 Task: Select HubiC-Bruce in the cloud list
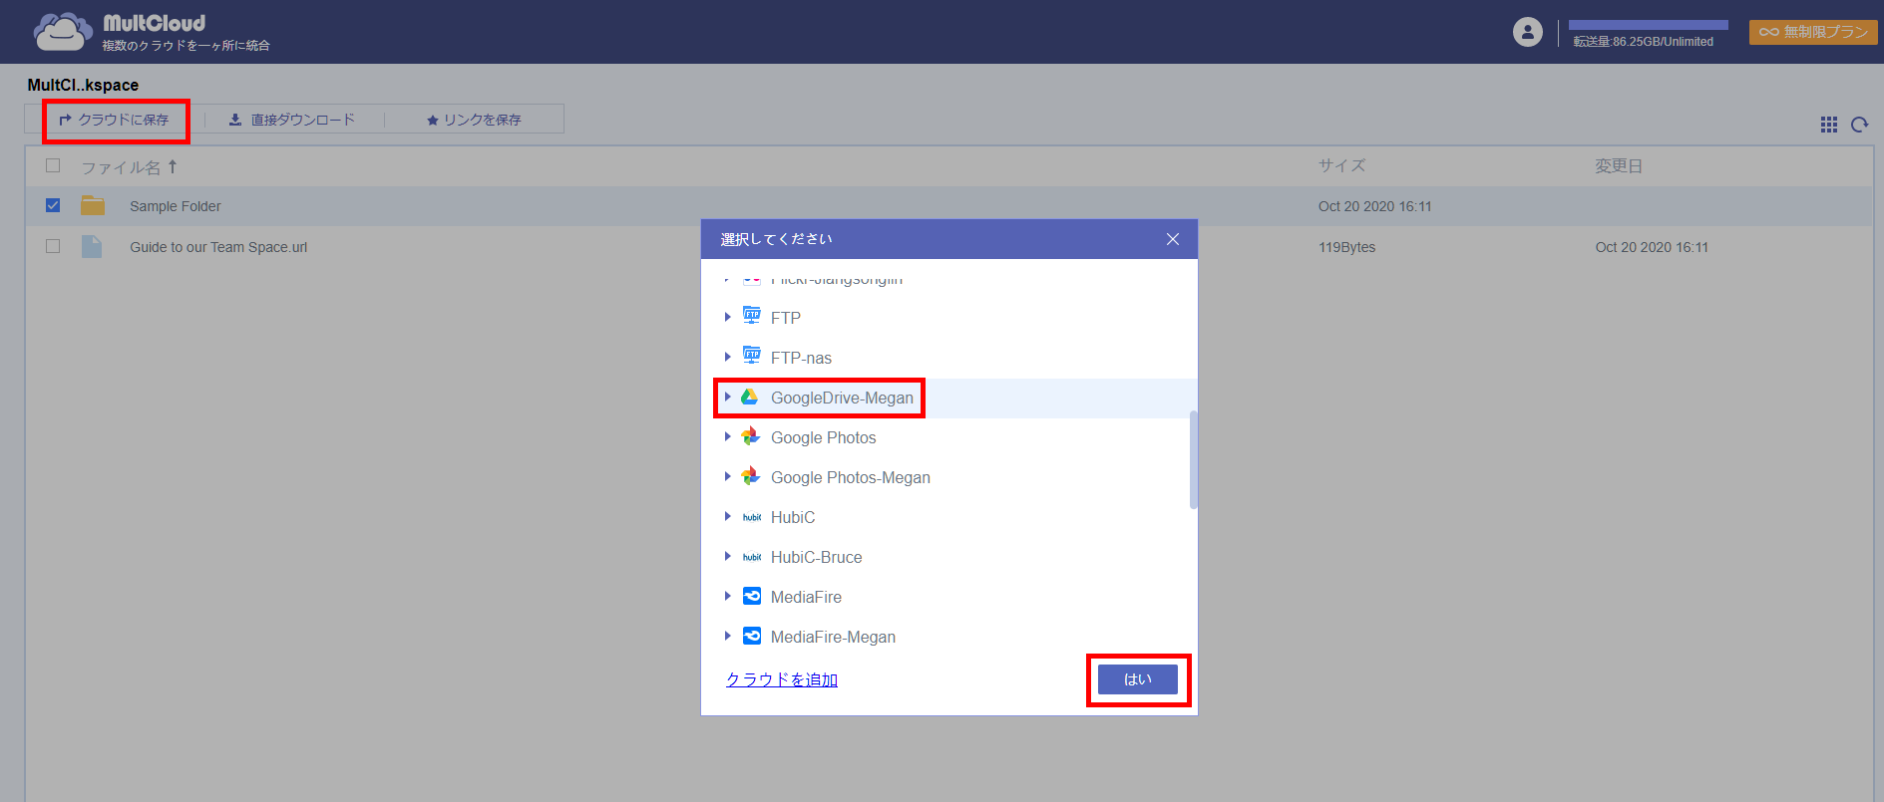point(949,557)
